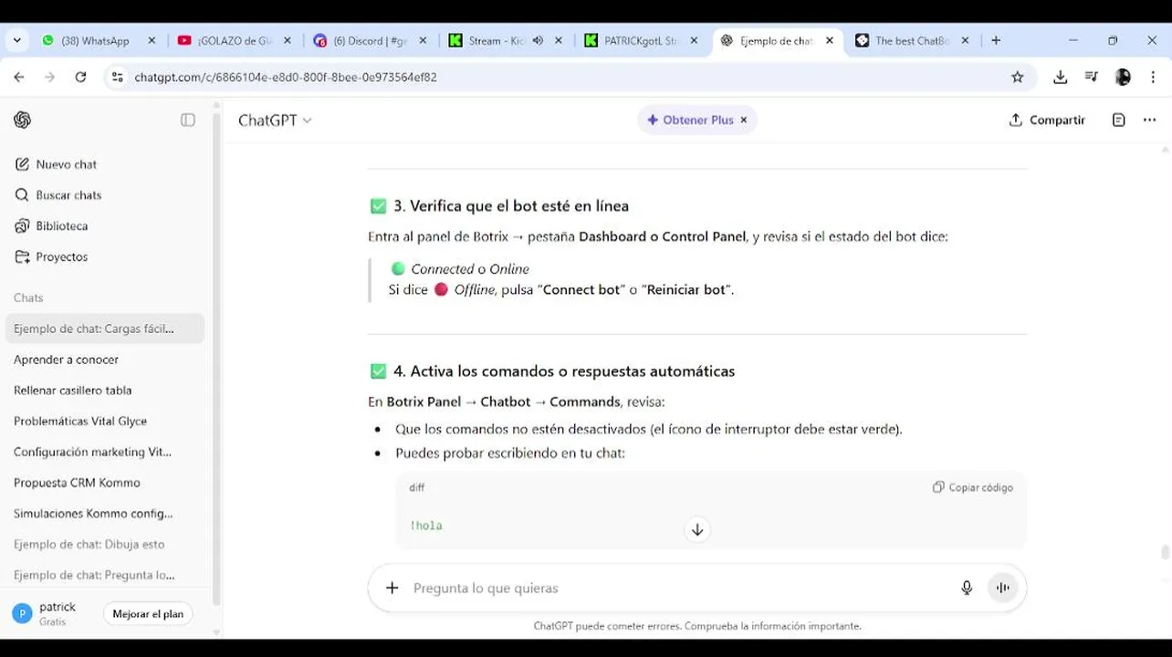Screen dimensions: 1172x657
Task: Click the Compartir share button
Action: coord(1047,120)
